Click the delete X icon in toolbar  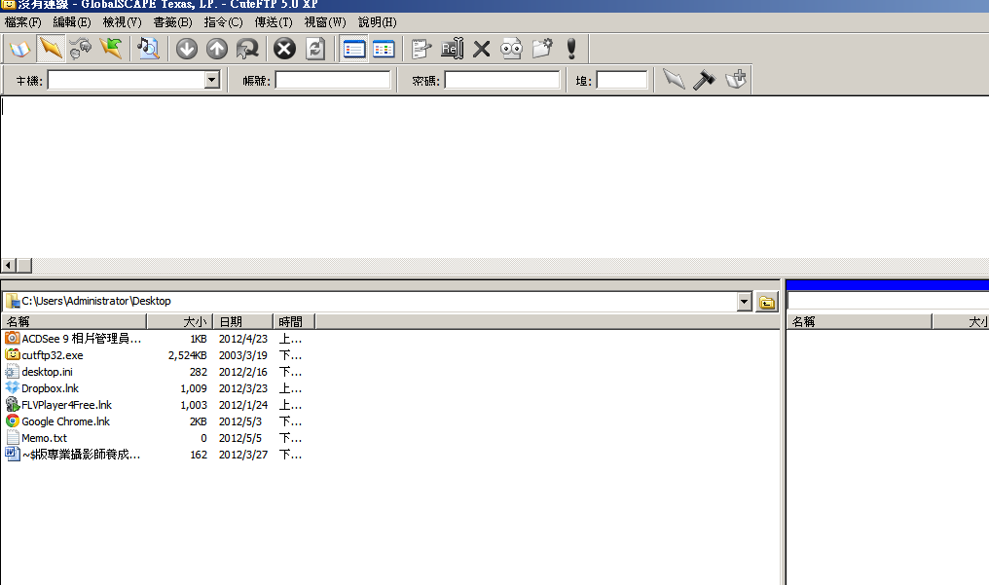(x=481, y=49)
